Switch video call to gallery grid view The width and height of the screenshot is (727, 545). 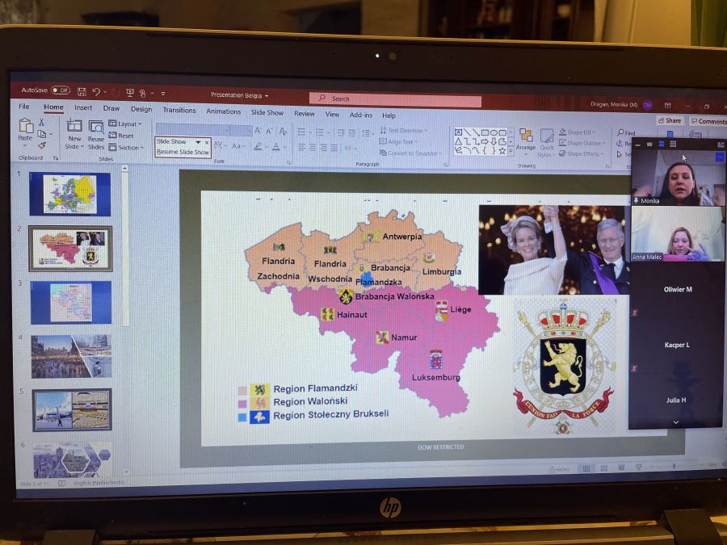[x=672, y=144]
